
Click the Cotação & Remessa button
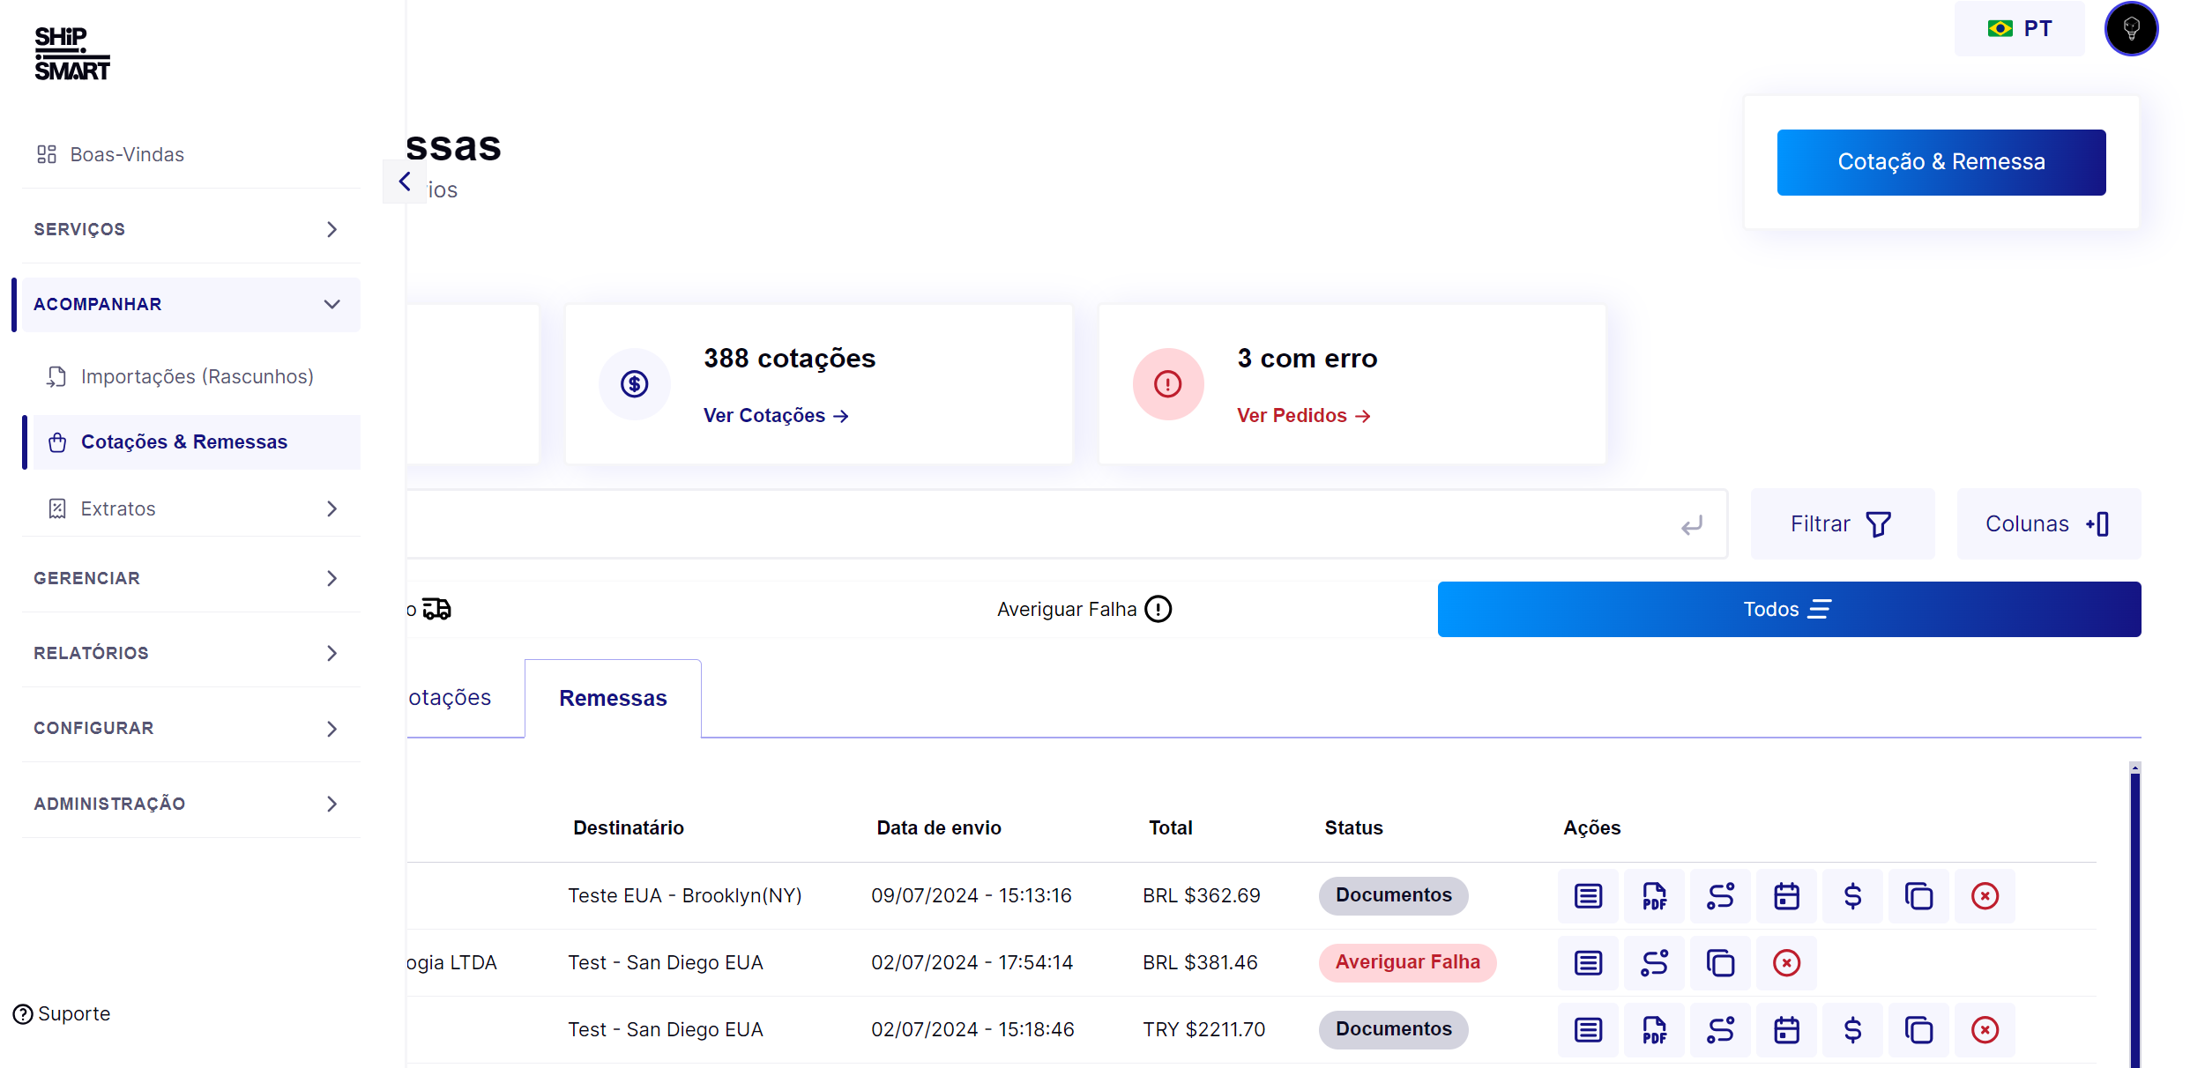(1940, 162)
